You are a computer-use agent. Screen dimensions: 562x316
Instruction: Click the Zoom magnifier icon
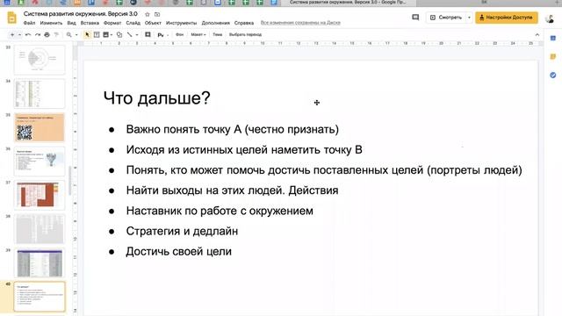pos(68,35)
